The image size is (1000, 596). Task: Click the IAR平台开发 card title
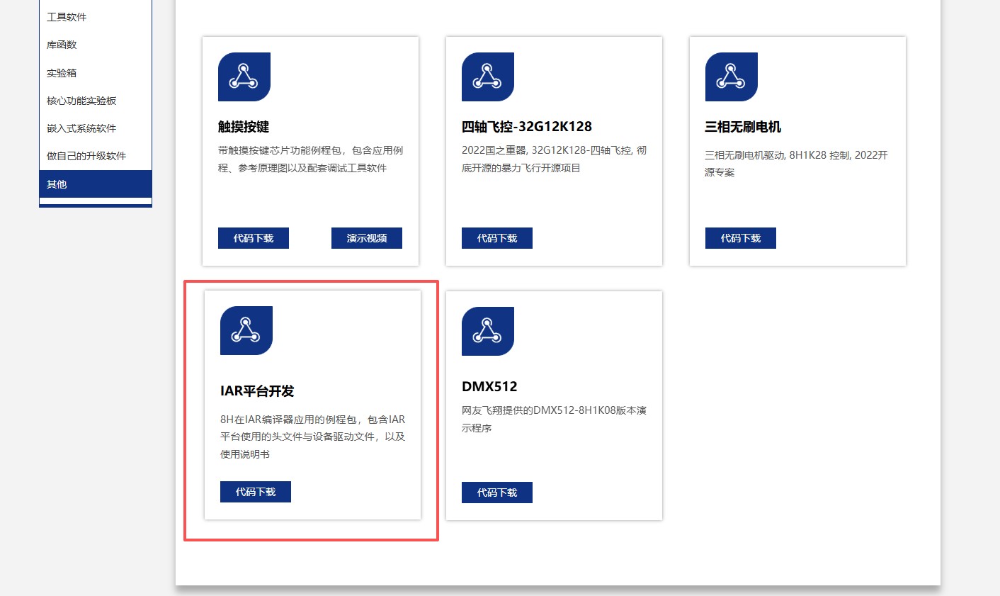[257, 391]
